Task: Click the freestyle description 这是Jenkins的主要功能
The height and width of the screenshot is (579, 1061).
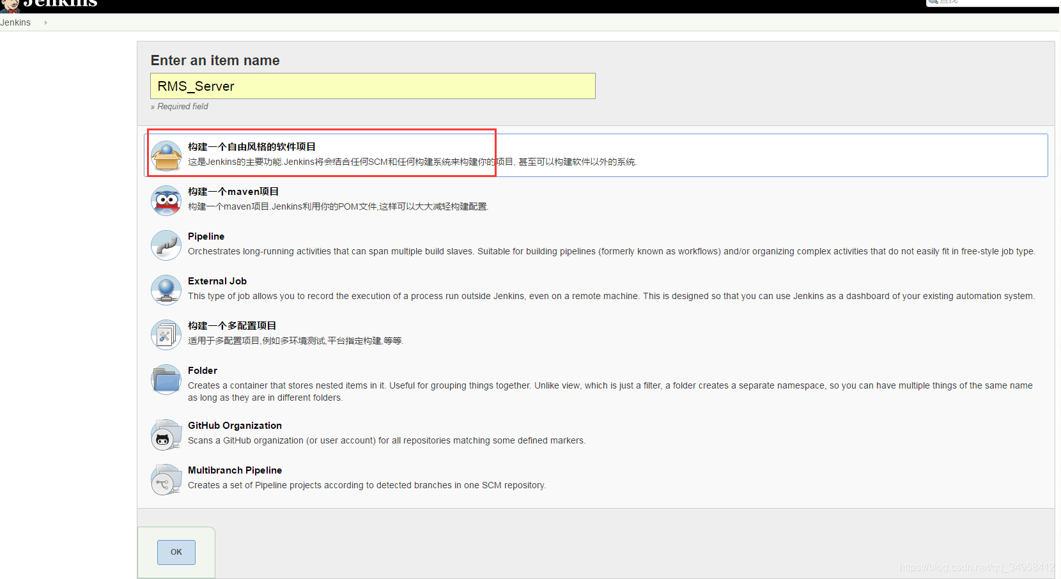Action: 412,162
